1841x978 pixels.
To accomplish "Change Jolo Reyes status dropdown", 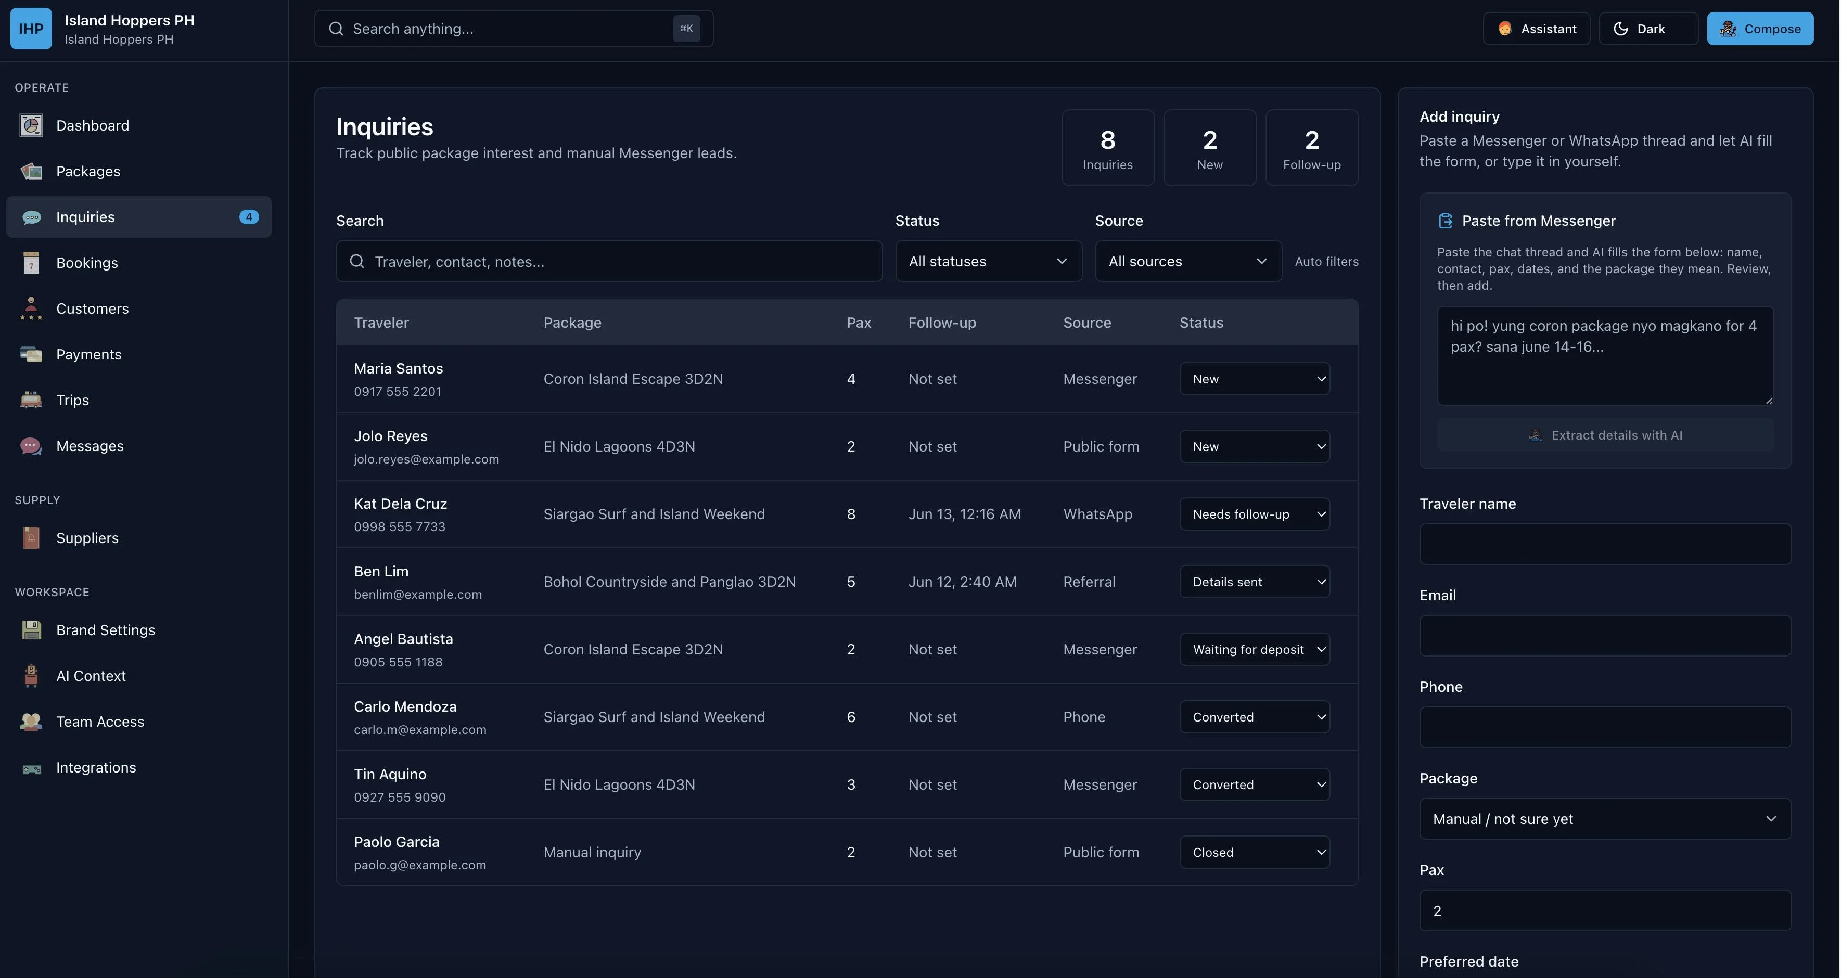I will [1254, 446].
